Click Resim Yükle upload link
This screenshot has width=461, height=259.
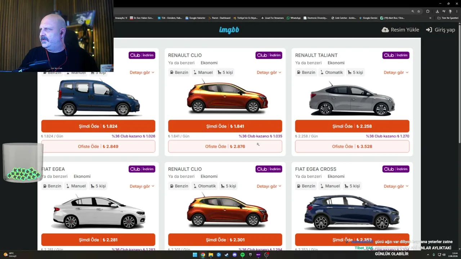click(400, 30)
